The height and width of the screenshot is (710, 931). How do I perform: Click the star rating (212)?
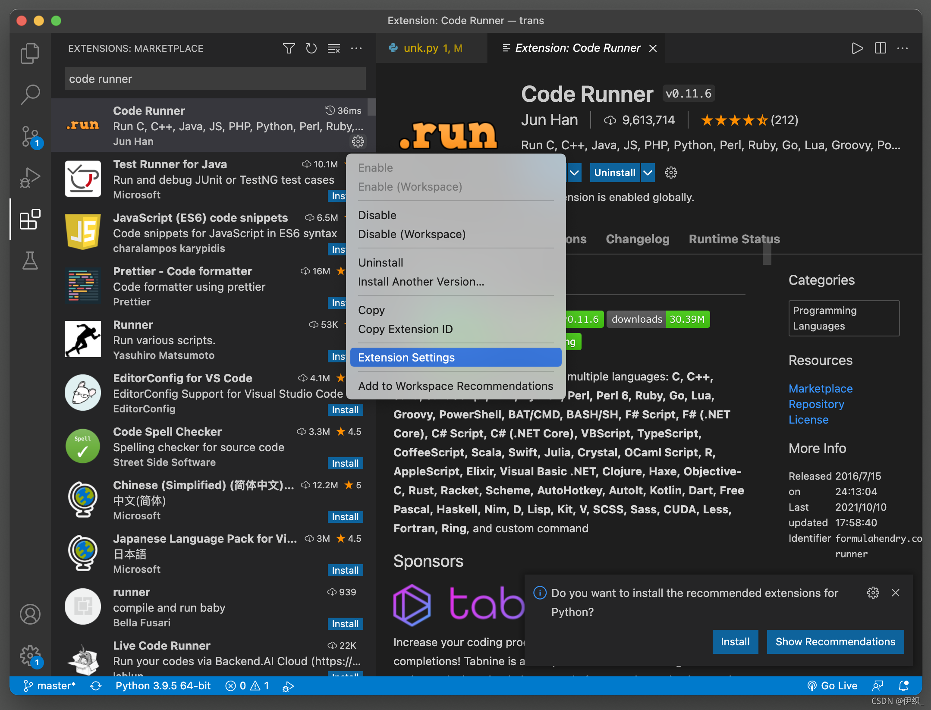749,120
